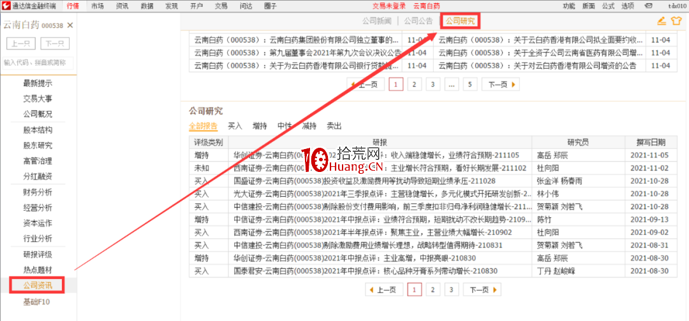Screen dimensions: 689x321
Task: Select 资本运作 in the sidebar
Action: tap(38, 223)
